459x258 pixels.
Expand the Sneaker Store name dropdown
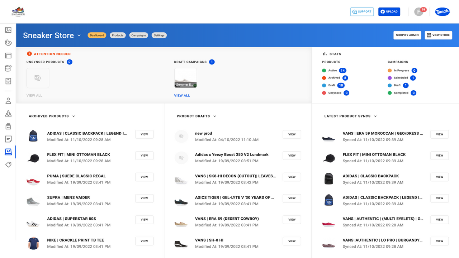point(79,35)
